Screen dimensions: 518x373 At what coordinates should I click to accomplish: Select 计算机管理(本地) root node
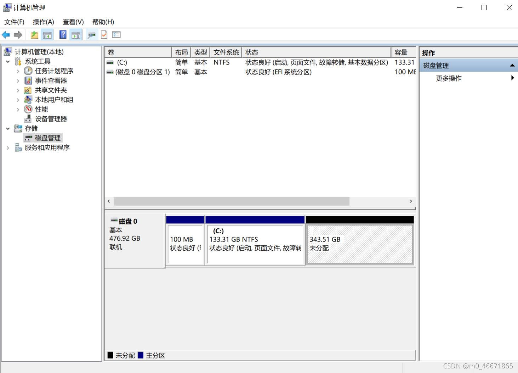[x=39, y=52]
